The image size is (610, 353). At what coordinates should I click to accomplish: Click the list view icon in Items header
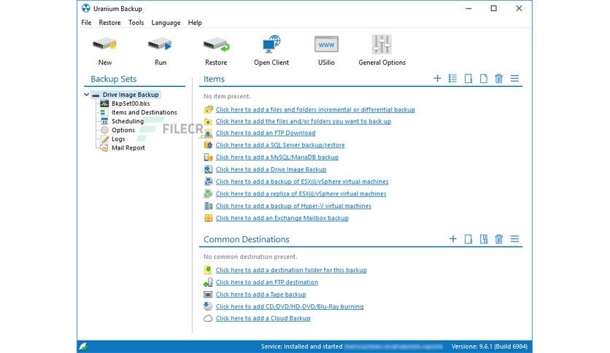click(x=452, y=79)
